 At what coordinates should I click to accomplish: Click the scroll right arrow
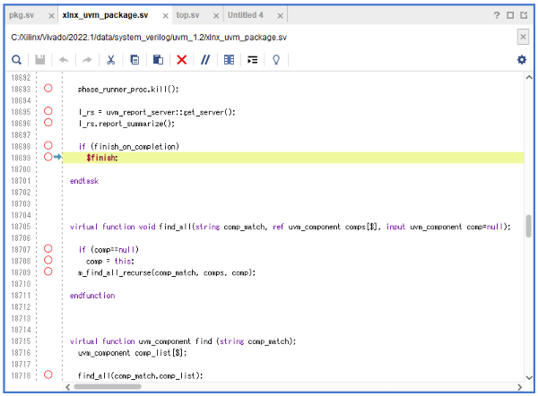tap(520, 387)
